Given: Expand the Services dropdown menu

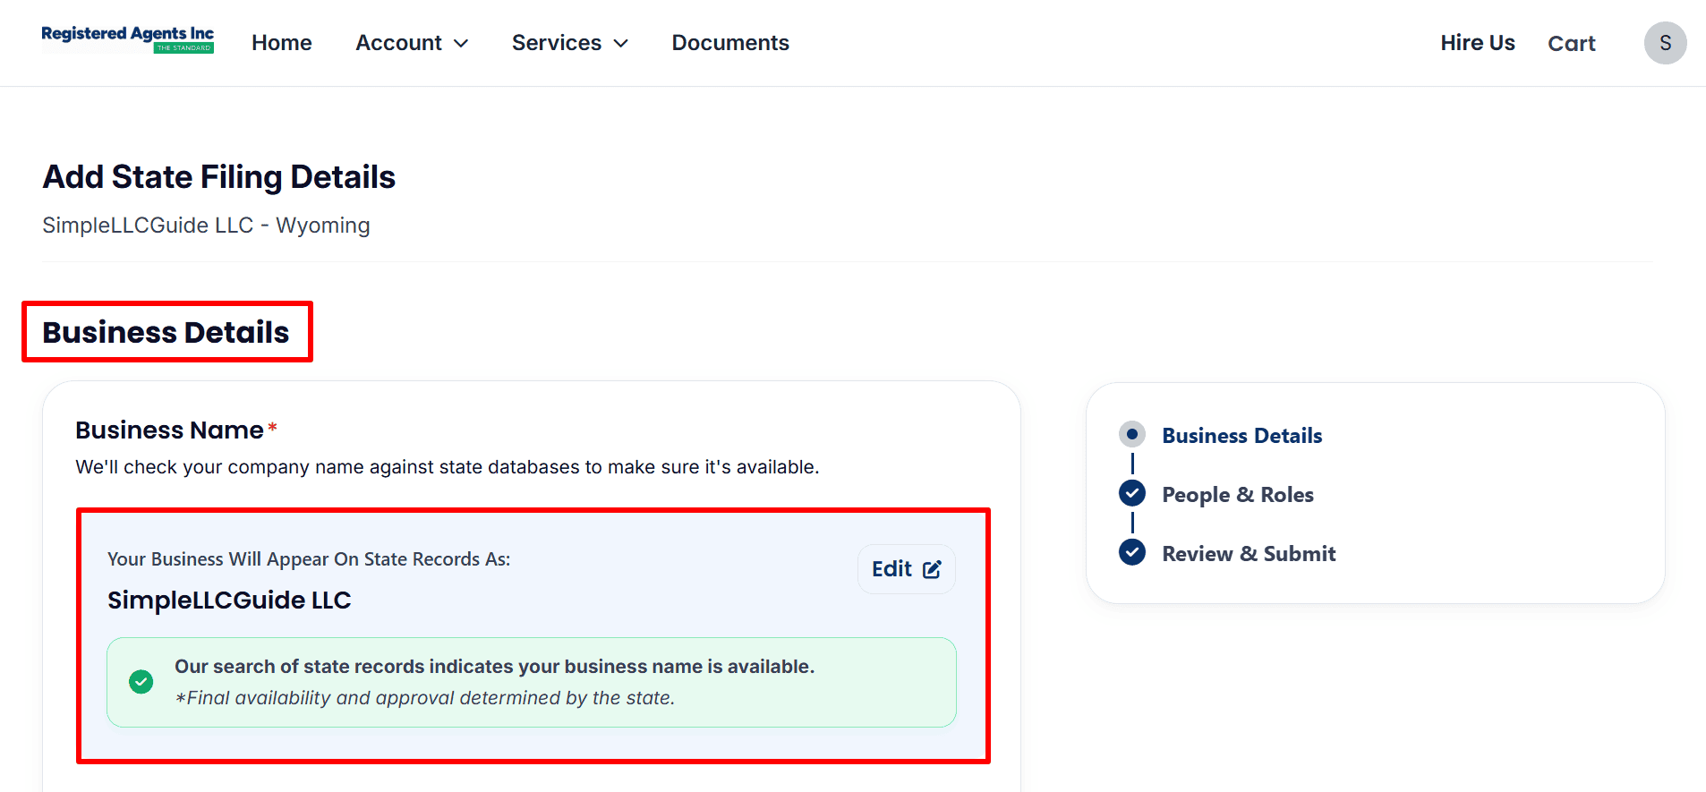Looking at the screenshot, I should [570, 43].
